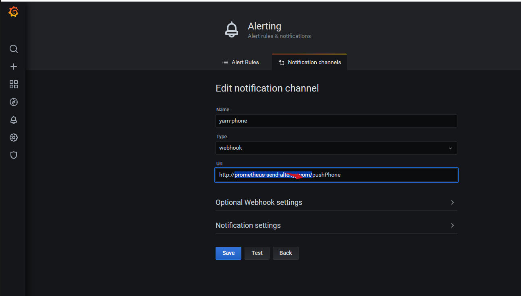Open the Server Admin shield icon
The height and width of the screenshot is (296, 521).
tap(14, 155)
